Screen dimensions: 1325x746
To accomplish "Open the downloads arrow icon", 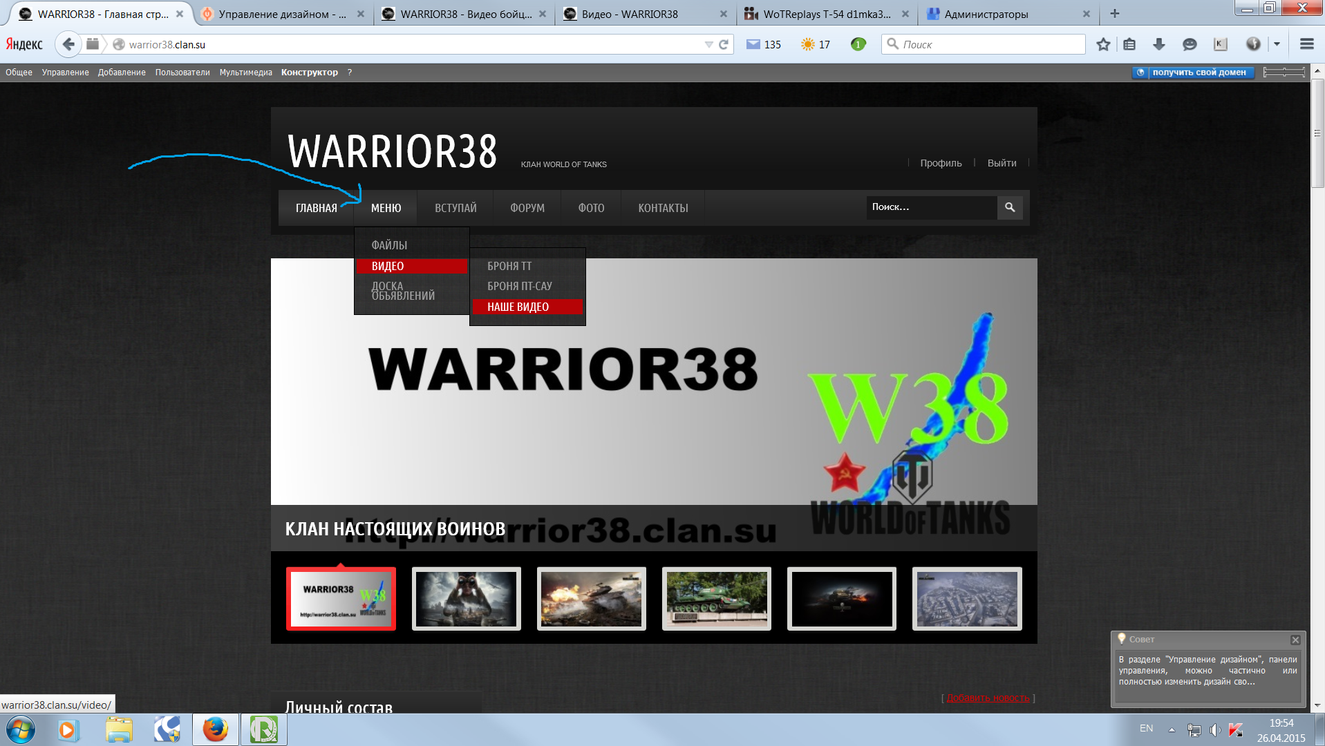I will 1159,44.
